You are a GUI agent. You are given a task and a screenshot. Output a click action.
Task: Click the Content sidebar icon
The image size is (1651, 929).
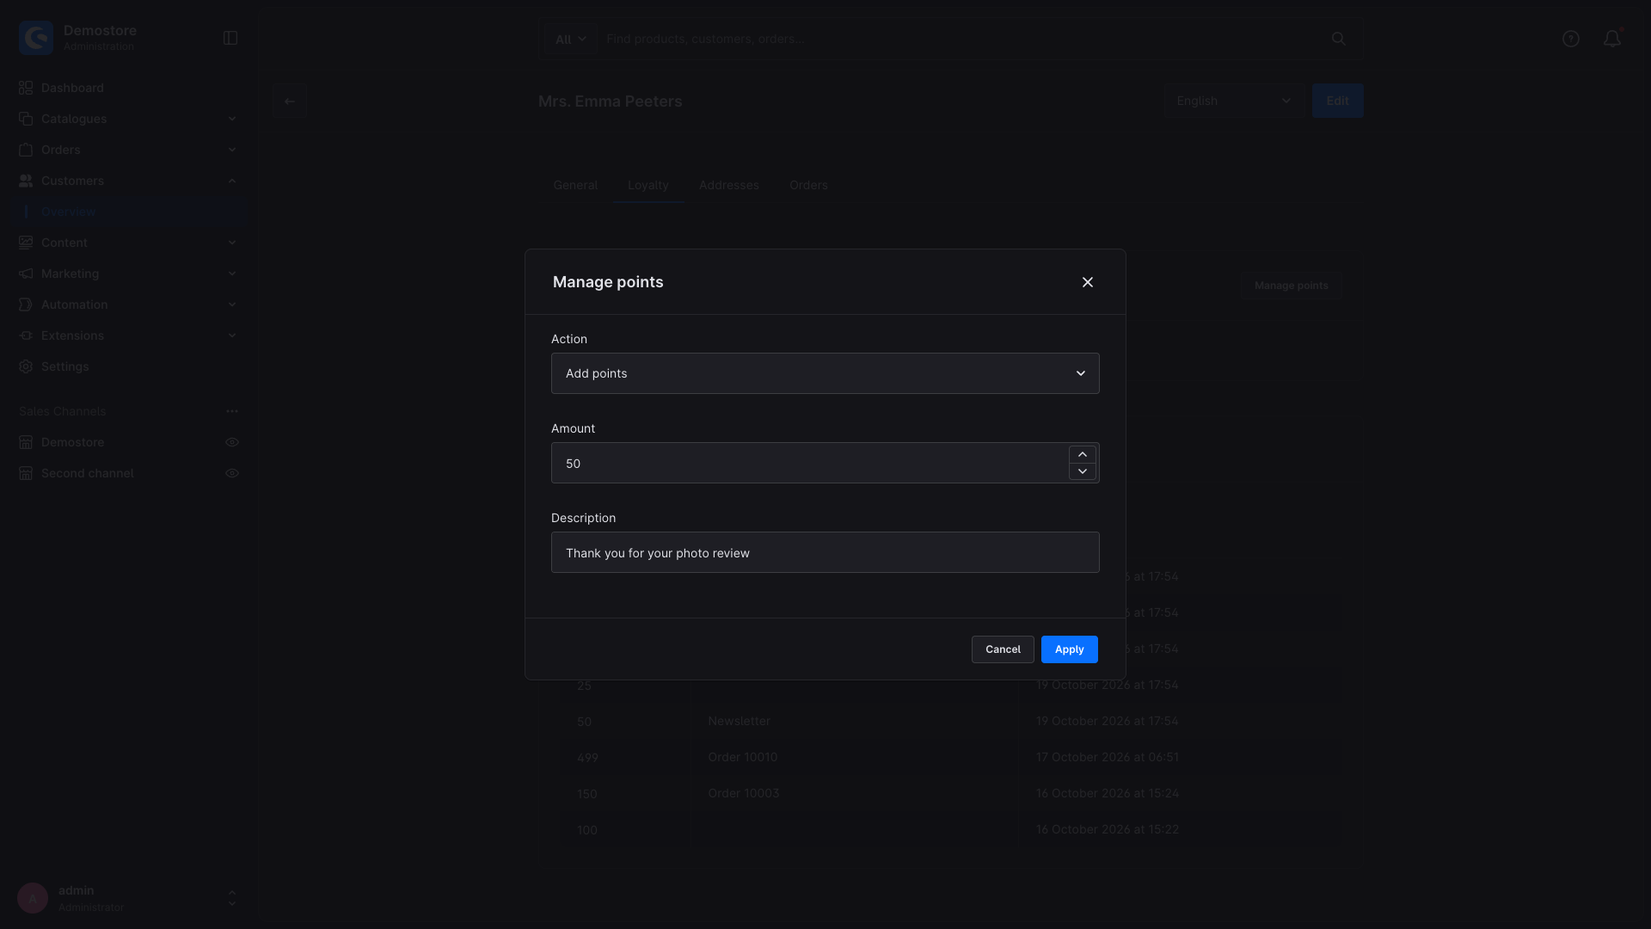coord(26,243)
